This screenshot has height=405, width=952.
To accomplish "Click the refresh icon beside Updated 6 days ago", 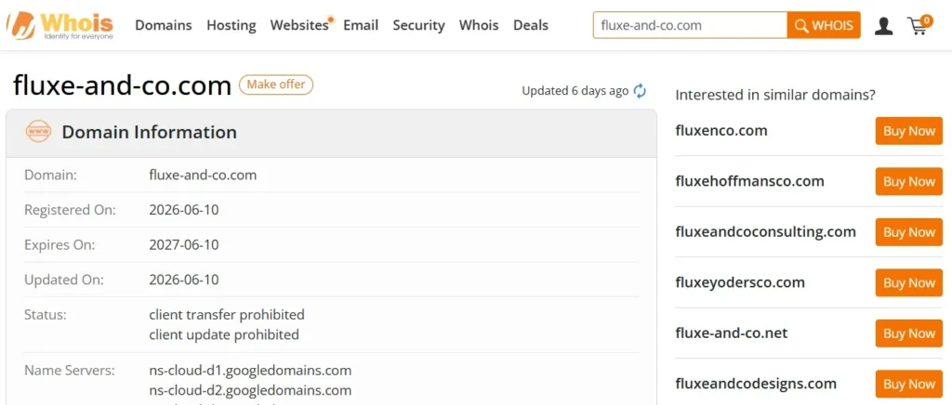I will pyautogui.click(x=640, y=91).
